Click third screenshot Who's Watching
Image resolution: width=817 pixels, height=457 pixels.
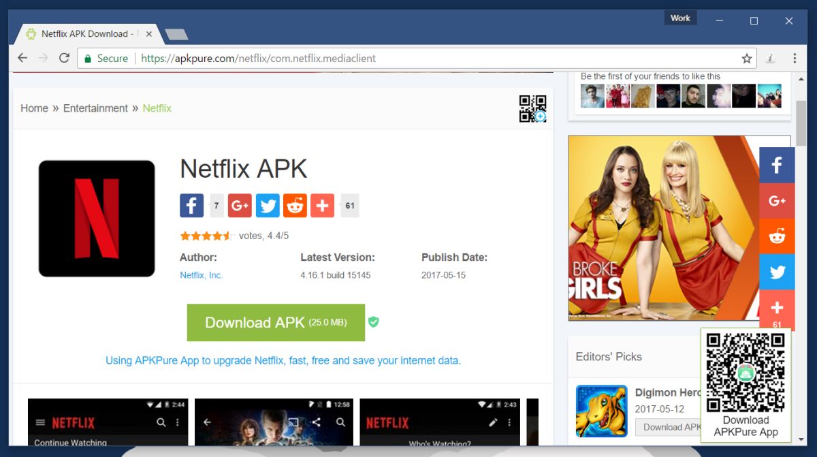440,423
